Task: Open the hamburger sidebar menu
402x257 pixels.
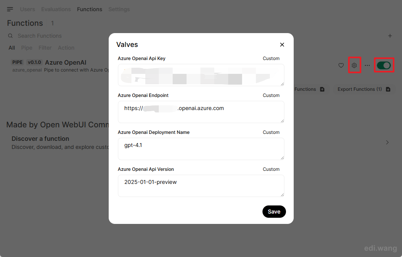Action: click(x=10, y=9)
